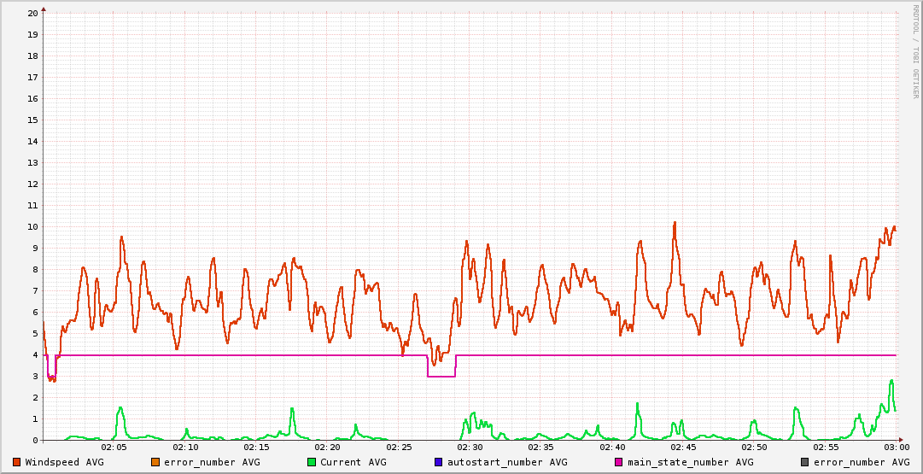The image size is (923, 474).
Task: Select the main_state_number AVG legend label
Action: tap(691, 462)
